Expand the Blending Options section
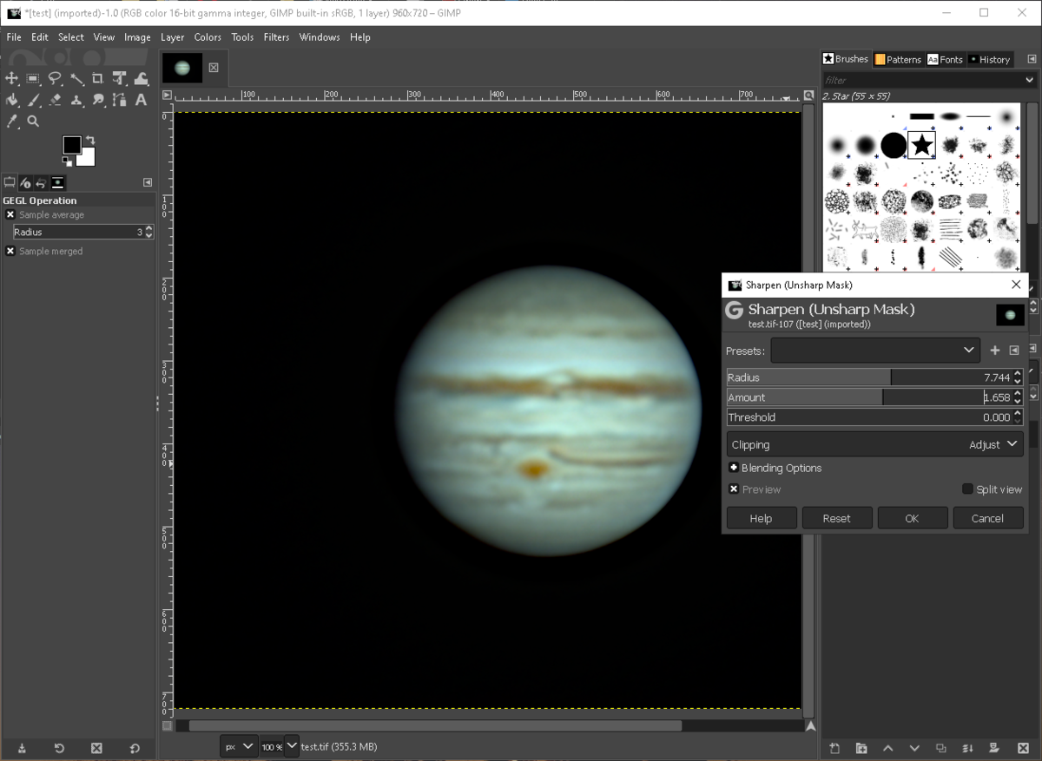Screen dimensions: 1042x761 click(x=734, y=468)
